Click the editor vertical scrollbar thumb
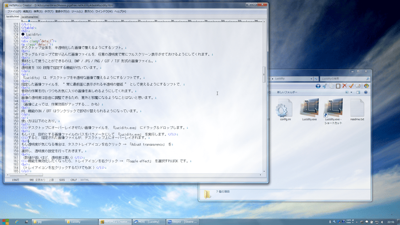400x225 pixels. pyautogui.click(x=264, y=74)
